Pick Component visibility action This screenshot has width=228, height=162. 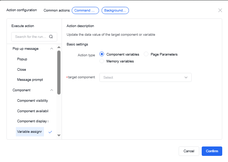32,101
